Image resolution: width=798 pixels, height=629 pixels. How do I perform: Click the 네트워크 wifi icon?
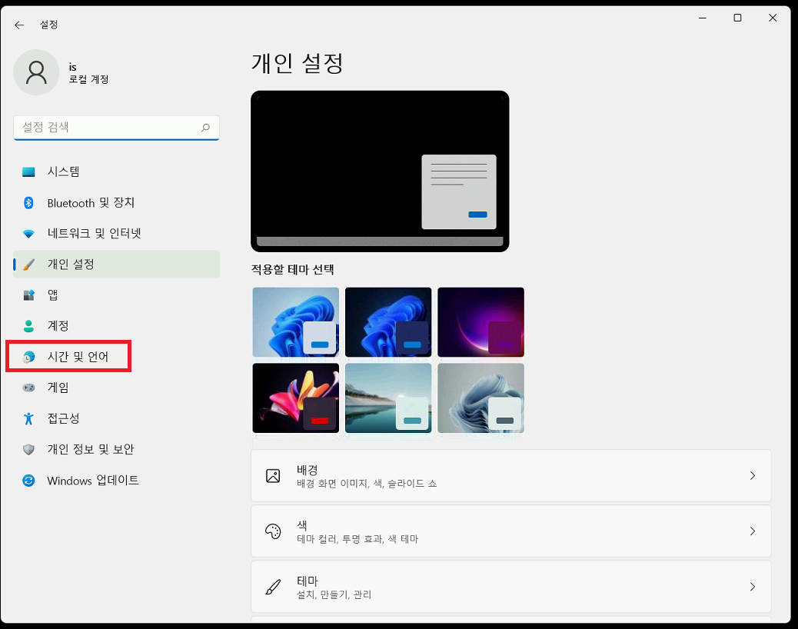coord(28,234)
